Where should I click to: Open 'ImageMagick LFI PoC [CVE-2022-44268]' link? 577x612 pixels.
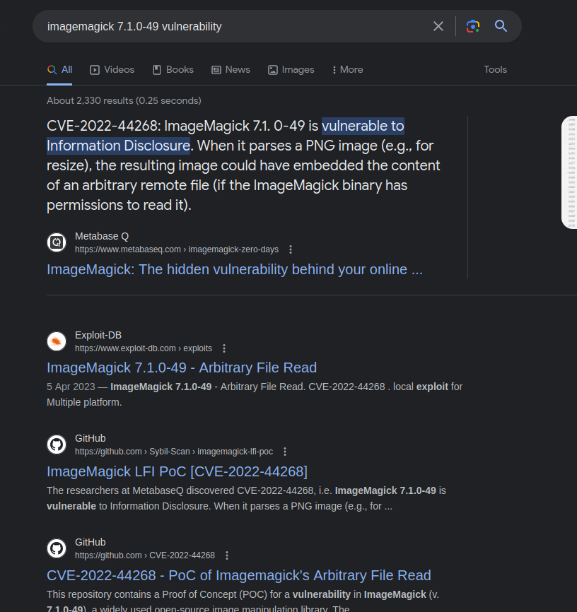coord(177,471)
